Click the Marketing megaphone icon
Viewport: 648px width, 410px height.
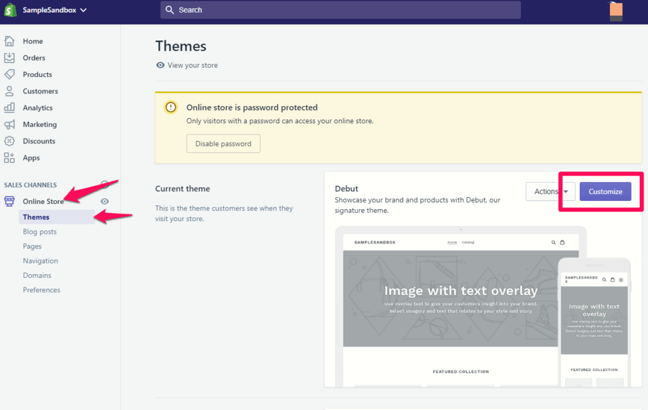tap(9, 124)
